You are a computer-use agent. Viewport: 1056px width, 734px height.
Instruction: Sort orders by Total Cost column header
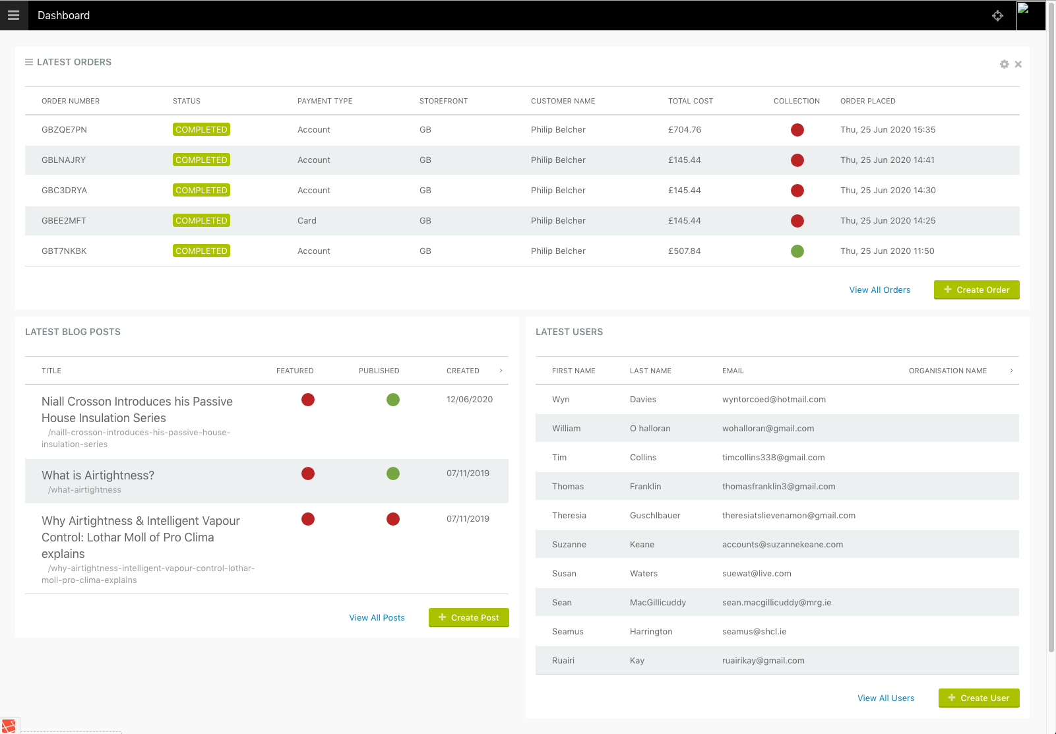(x=690, y=101)
